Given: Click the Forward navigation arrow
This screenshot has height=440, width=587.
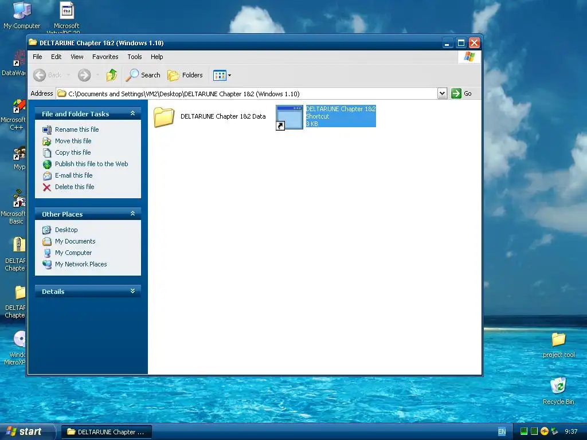Looking at the screenshot, I should coord(84,75).
